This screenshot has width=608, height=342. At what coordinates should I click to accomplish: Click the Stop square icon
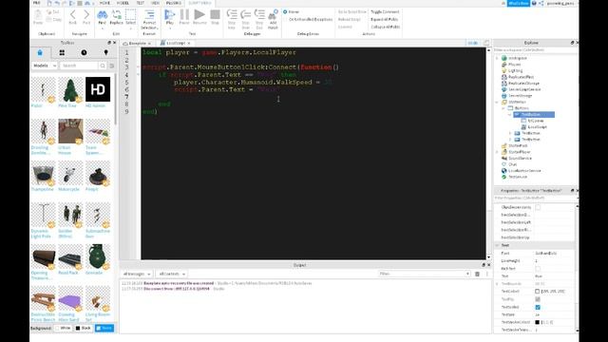215,15
